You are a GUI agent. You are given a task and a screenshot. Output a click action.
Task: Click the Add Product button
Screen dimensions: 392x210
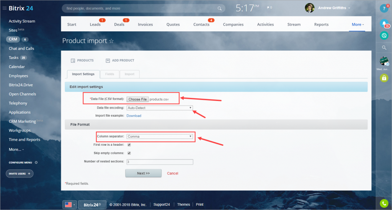pyautogui.click(x=120, y=60)
